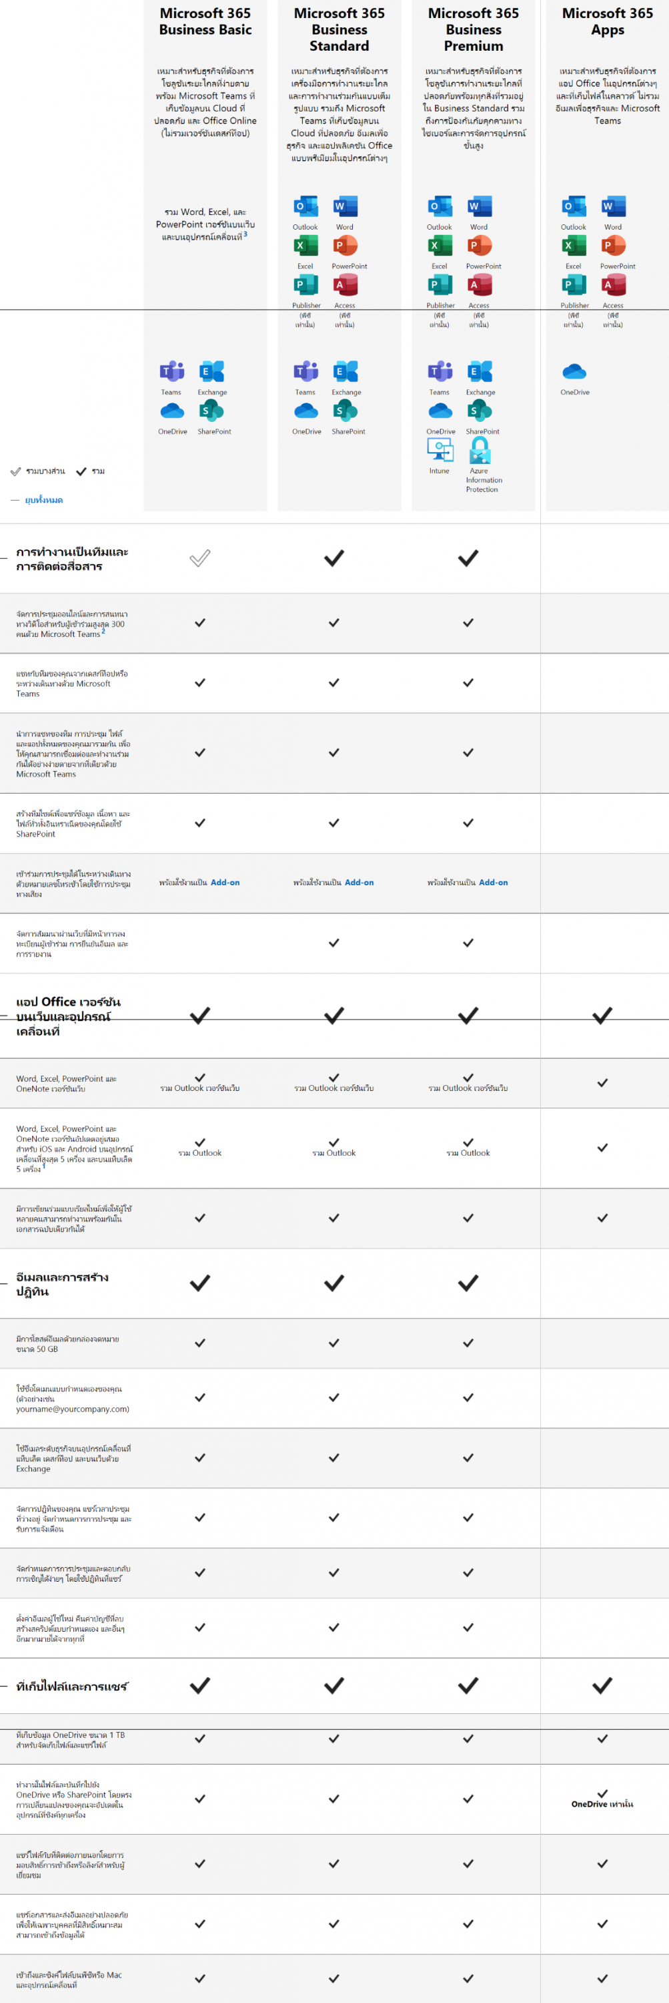
Task: Click the PowerPoint icon under Business Standard
Action: [346, 246]
